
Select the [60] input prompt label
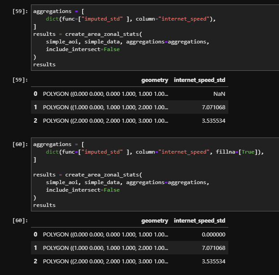point(20,144)
